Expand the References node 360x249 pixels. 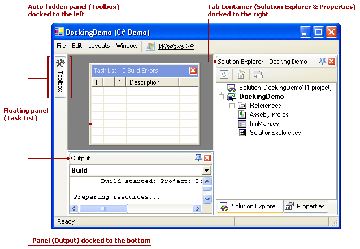point(232,106)
